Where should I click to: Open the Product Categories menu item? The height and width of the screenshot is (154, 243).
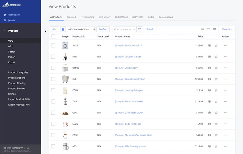(x=18, y=73)
